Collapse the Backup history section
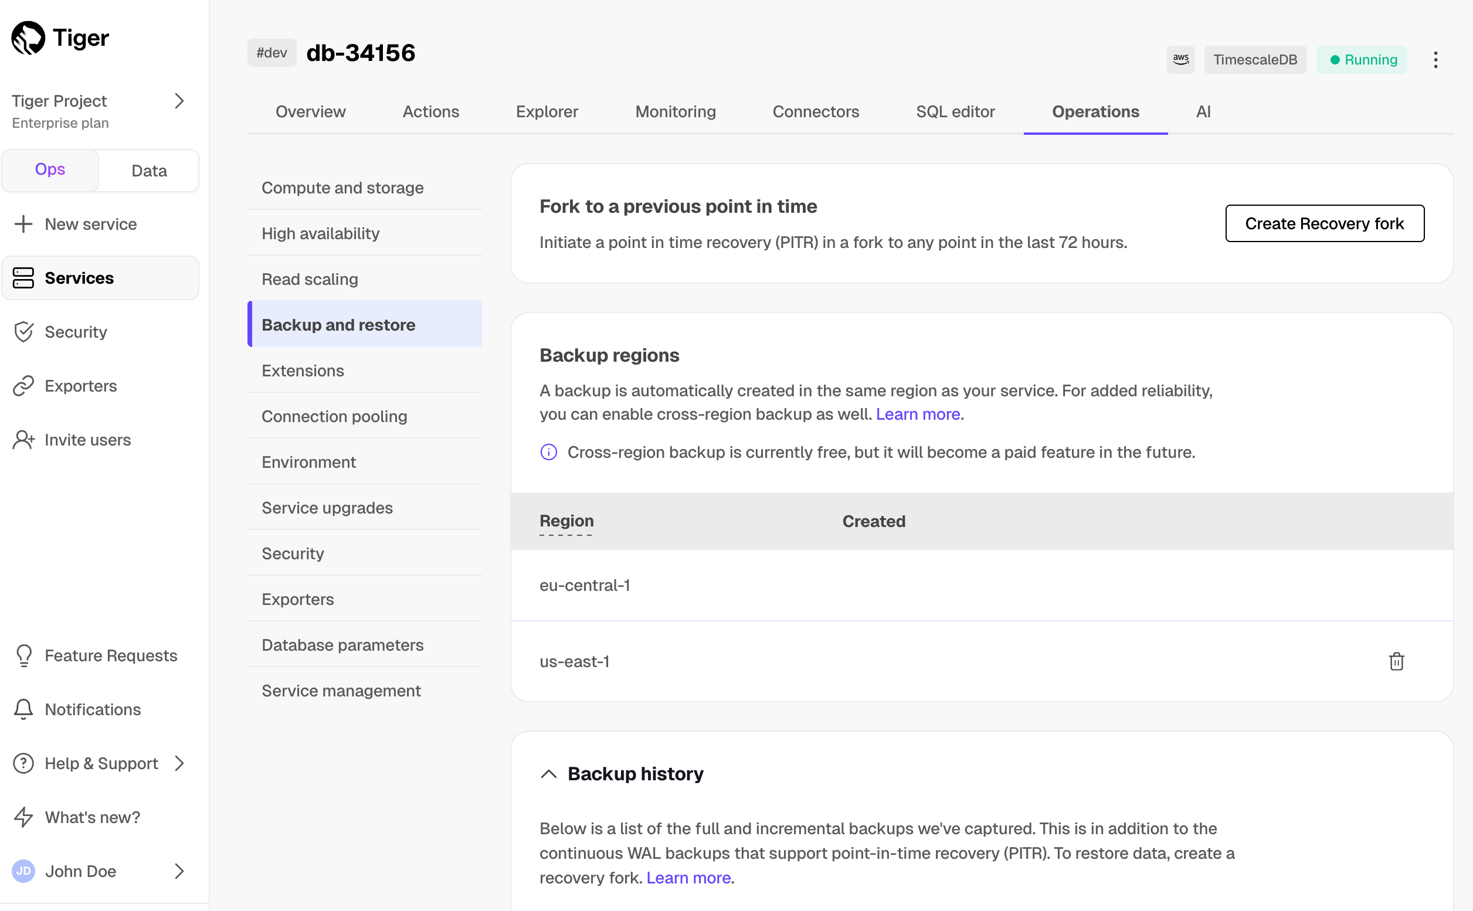Viewport: 1473px width, 911px height. pyautogui.click(x=548, y=774)
